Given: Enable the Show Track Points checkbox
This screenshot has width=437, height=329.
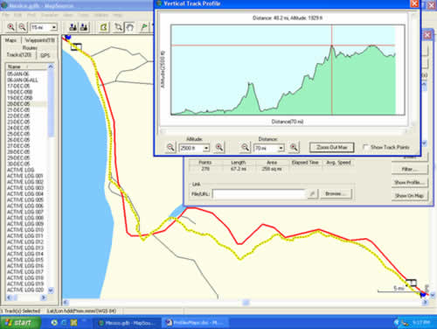Looking at the screenshot, I should tap(365, 147).
